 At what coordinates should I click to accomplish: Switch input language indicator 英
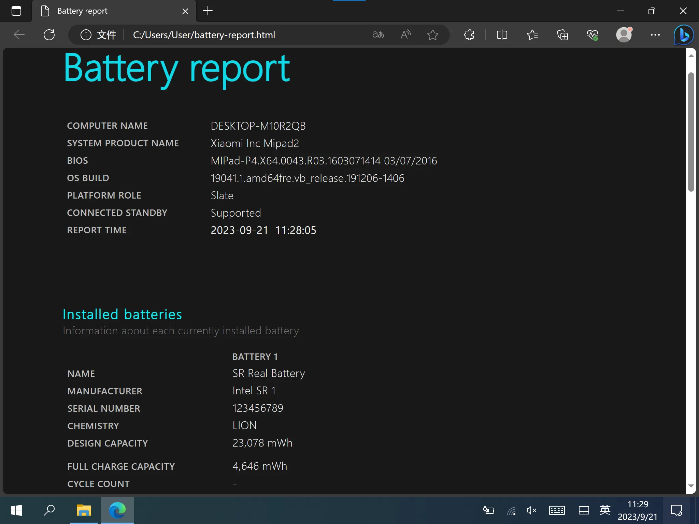[605, 510]
